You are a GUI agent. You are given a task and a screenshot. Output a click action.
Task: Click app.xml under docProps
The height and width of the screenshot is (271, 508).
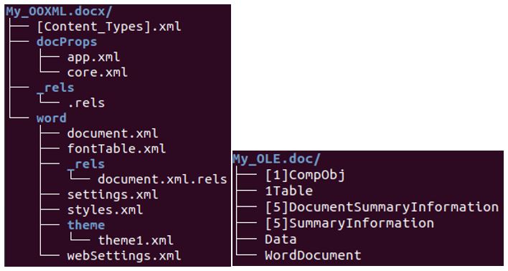pyautogui.click(x=93, y=57)
